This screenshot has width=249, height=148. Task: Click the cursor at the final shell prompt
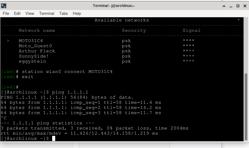pyautogui.click(x=54, y=139)
